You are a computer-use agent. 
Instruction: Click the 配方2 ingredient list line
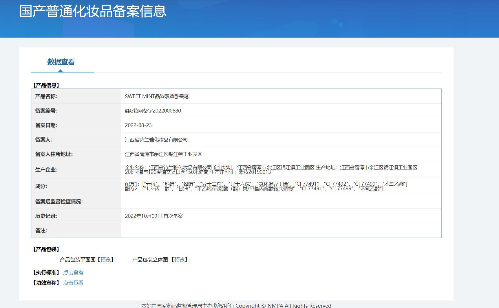(254, 189)
